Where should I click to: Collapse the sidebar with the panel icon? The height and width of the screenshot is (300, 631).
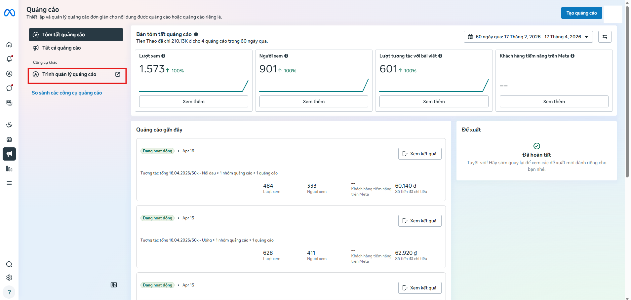click(x=114, y=284)
